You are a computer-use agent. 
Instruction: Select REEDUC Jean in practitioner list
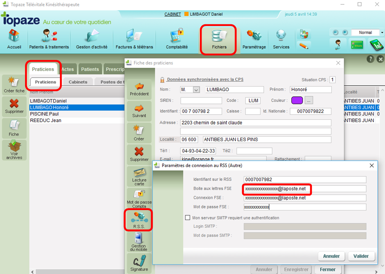77,120
